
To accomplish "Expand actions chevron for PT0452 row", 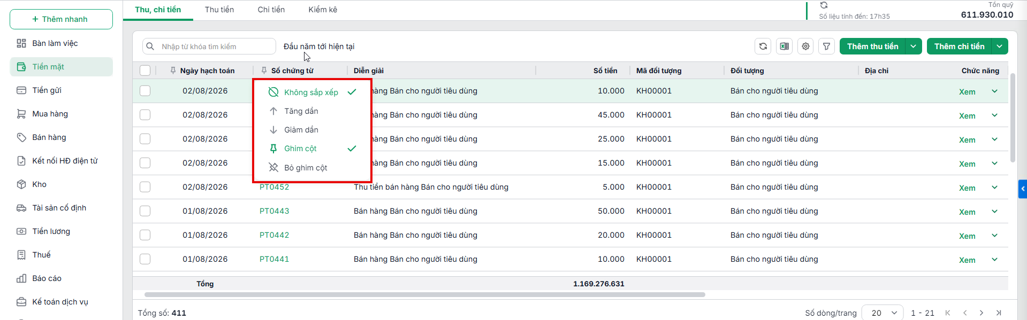I will [x=994, y=188].
